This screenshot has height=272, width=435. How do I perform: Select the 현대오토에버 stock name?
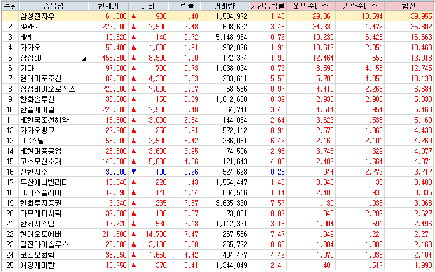point(41,234)
